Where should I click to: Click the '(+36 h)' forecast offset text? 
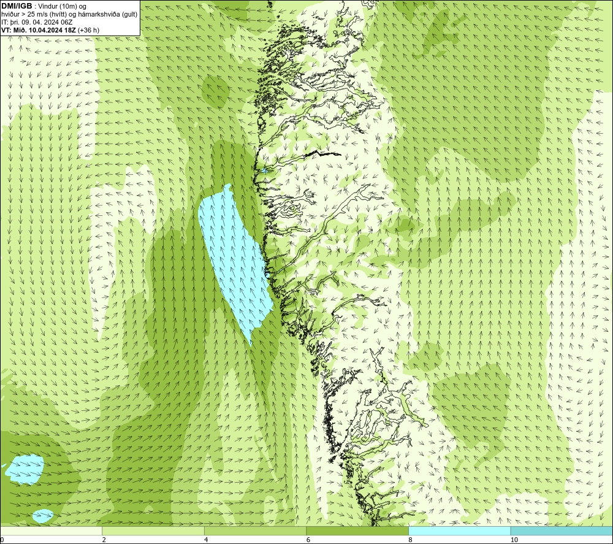(89, 30)
